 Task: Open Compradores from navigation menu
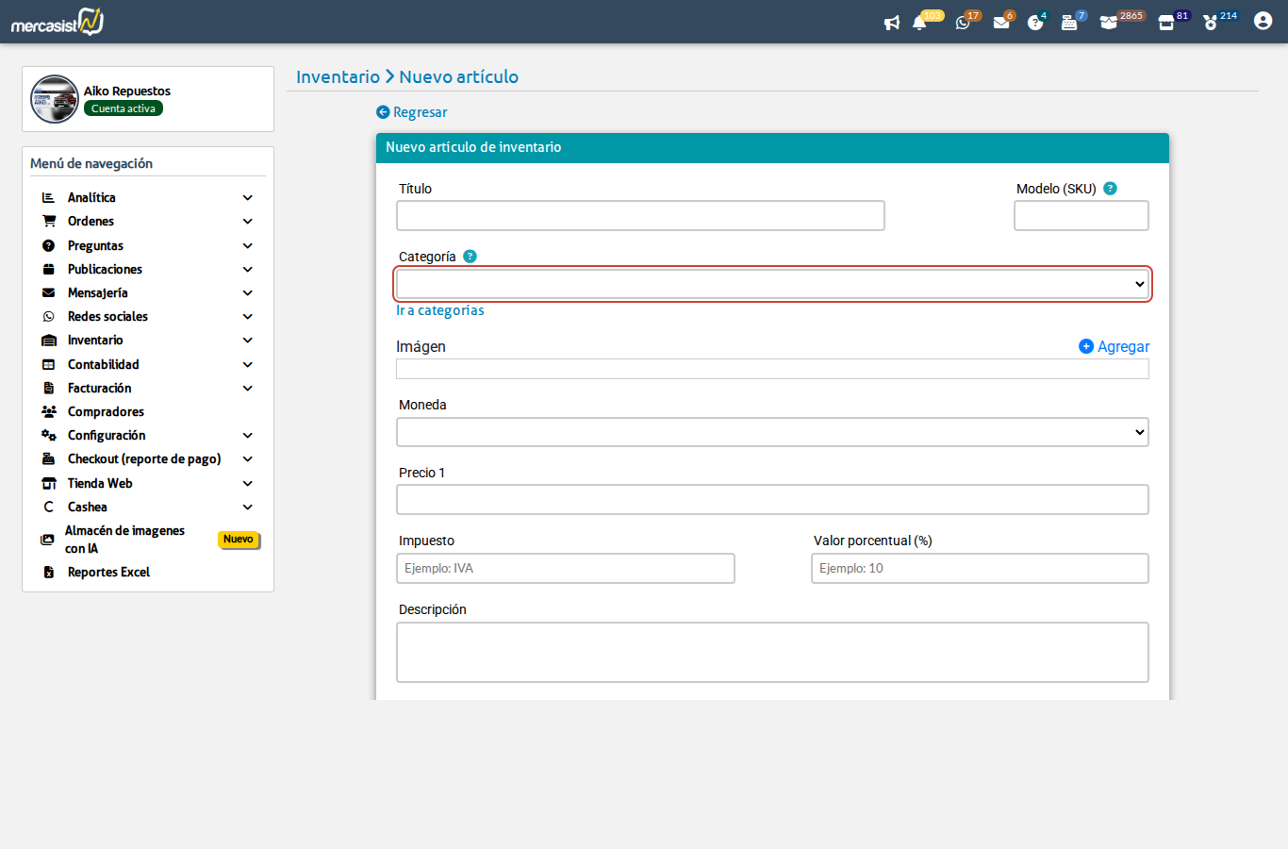coord(106,411)
